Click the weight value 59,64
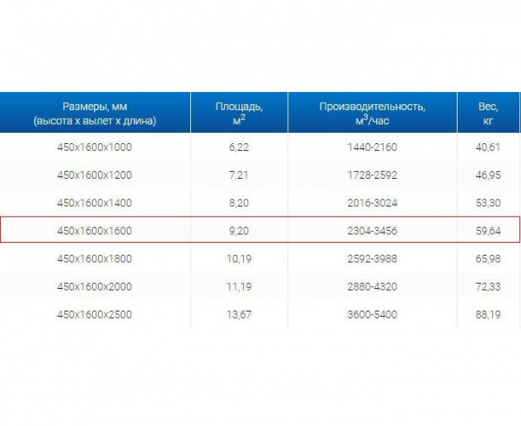 click(x=488, y=231)
